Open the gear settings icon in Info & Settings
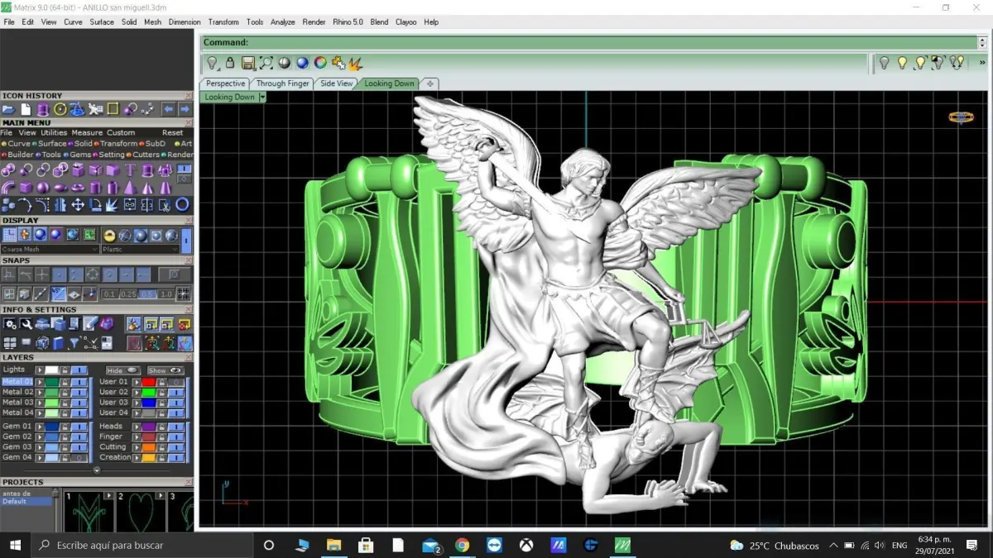 tap(9, 323)
